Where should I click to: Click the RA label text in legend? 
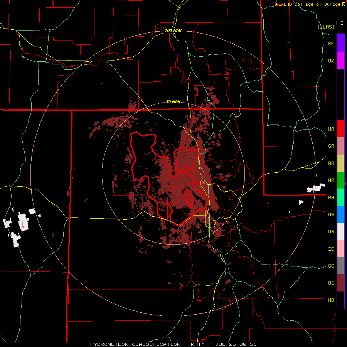pyautogui.click(x=331, y=198)
